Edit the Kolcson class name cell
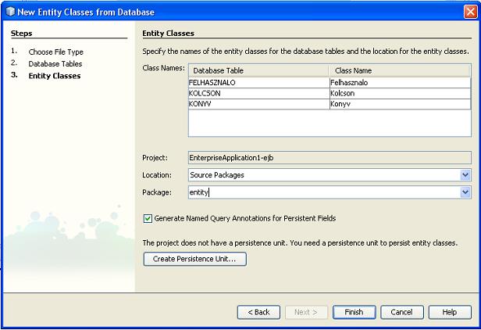 [x=400, y=93]
